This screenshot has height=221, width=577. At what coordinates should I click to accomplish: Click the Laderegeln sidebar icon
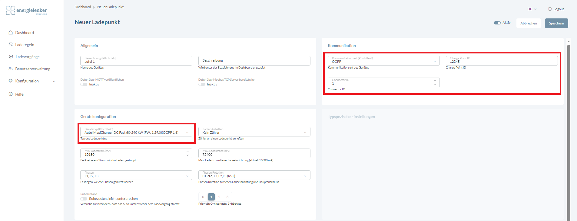[11, 45]
